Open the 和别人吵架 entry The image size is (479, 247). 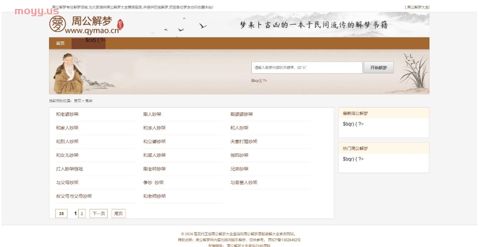click(67, 142)
